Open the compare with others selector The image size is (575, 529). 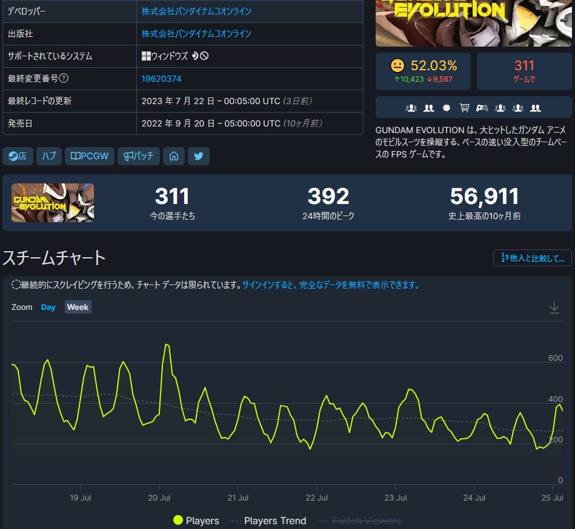tap(532, 258)
